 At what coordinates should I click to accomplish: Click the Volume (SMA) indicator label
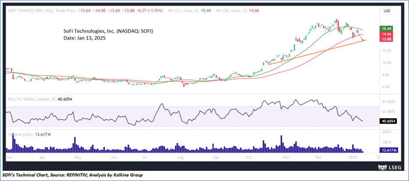coord(20,135)
